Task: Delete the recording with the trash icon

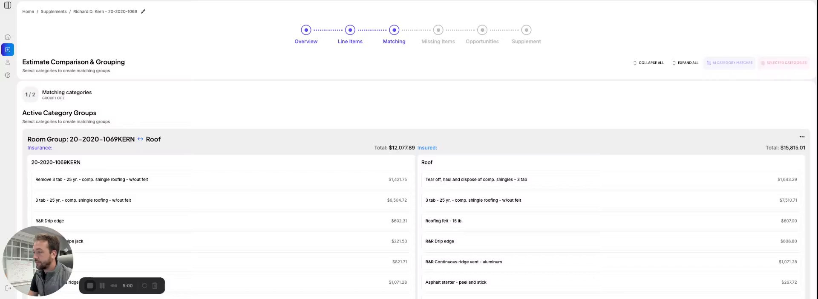Action: pos(155,286)
